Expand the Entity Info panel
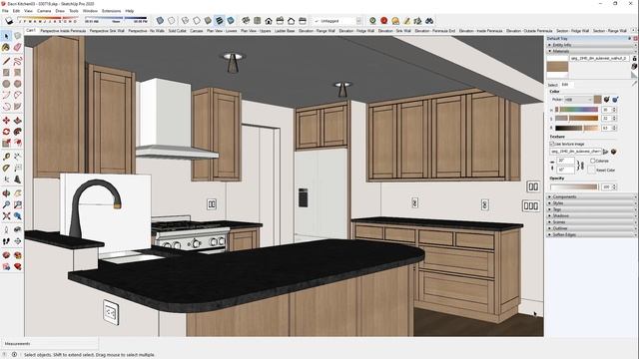 point(592,45)
